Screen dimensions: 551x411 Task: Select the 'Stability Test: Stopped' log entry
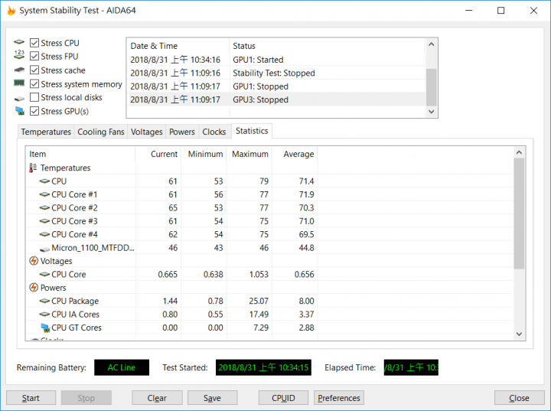[276, 73]
